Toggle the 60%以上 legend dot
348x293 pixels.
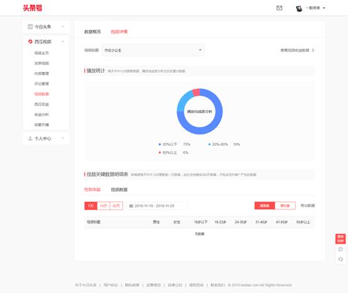coord(160,153)
